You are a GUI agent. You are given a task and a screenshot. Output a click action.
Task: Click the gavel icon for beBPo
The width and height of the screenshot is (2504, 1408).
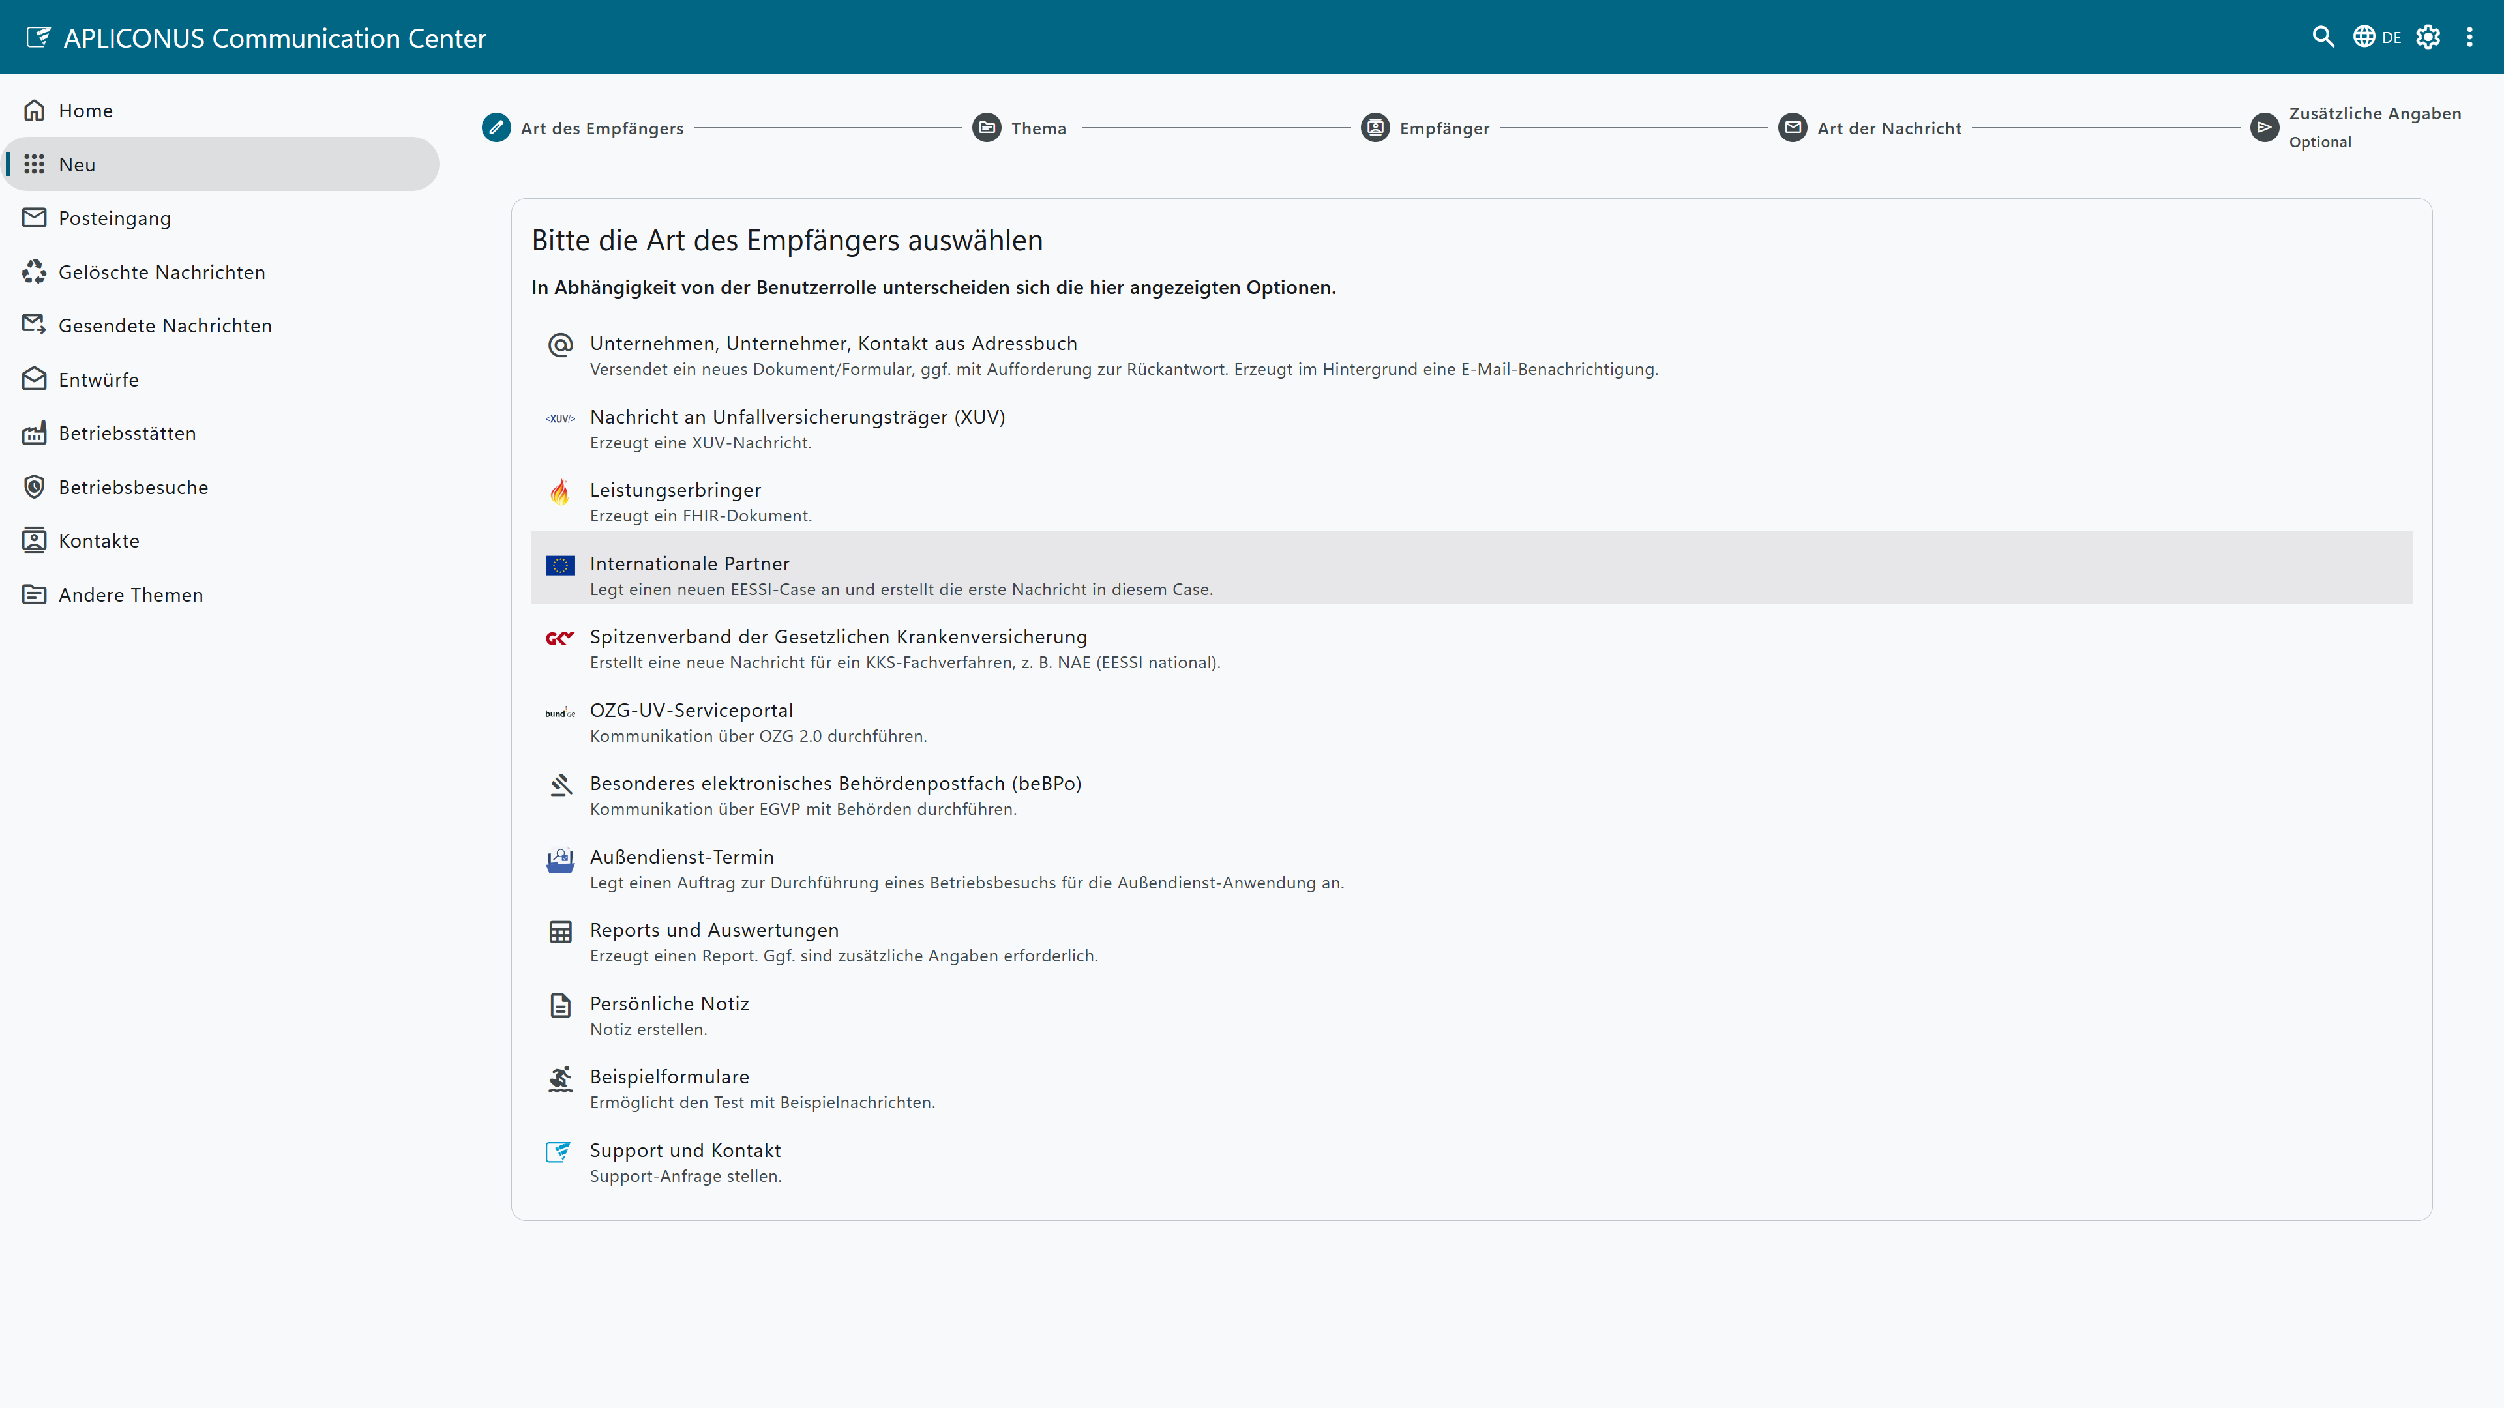(x=560, y=785)
